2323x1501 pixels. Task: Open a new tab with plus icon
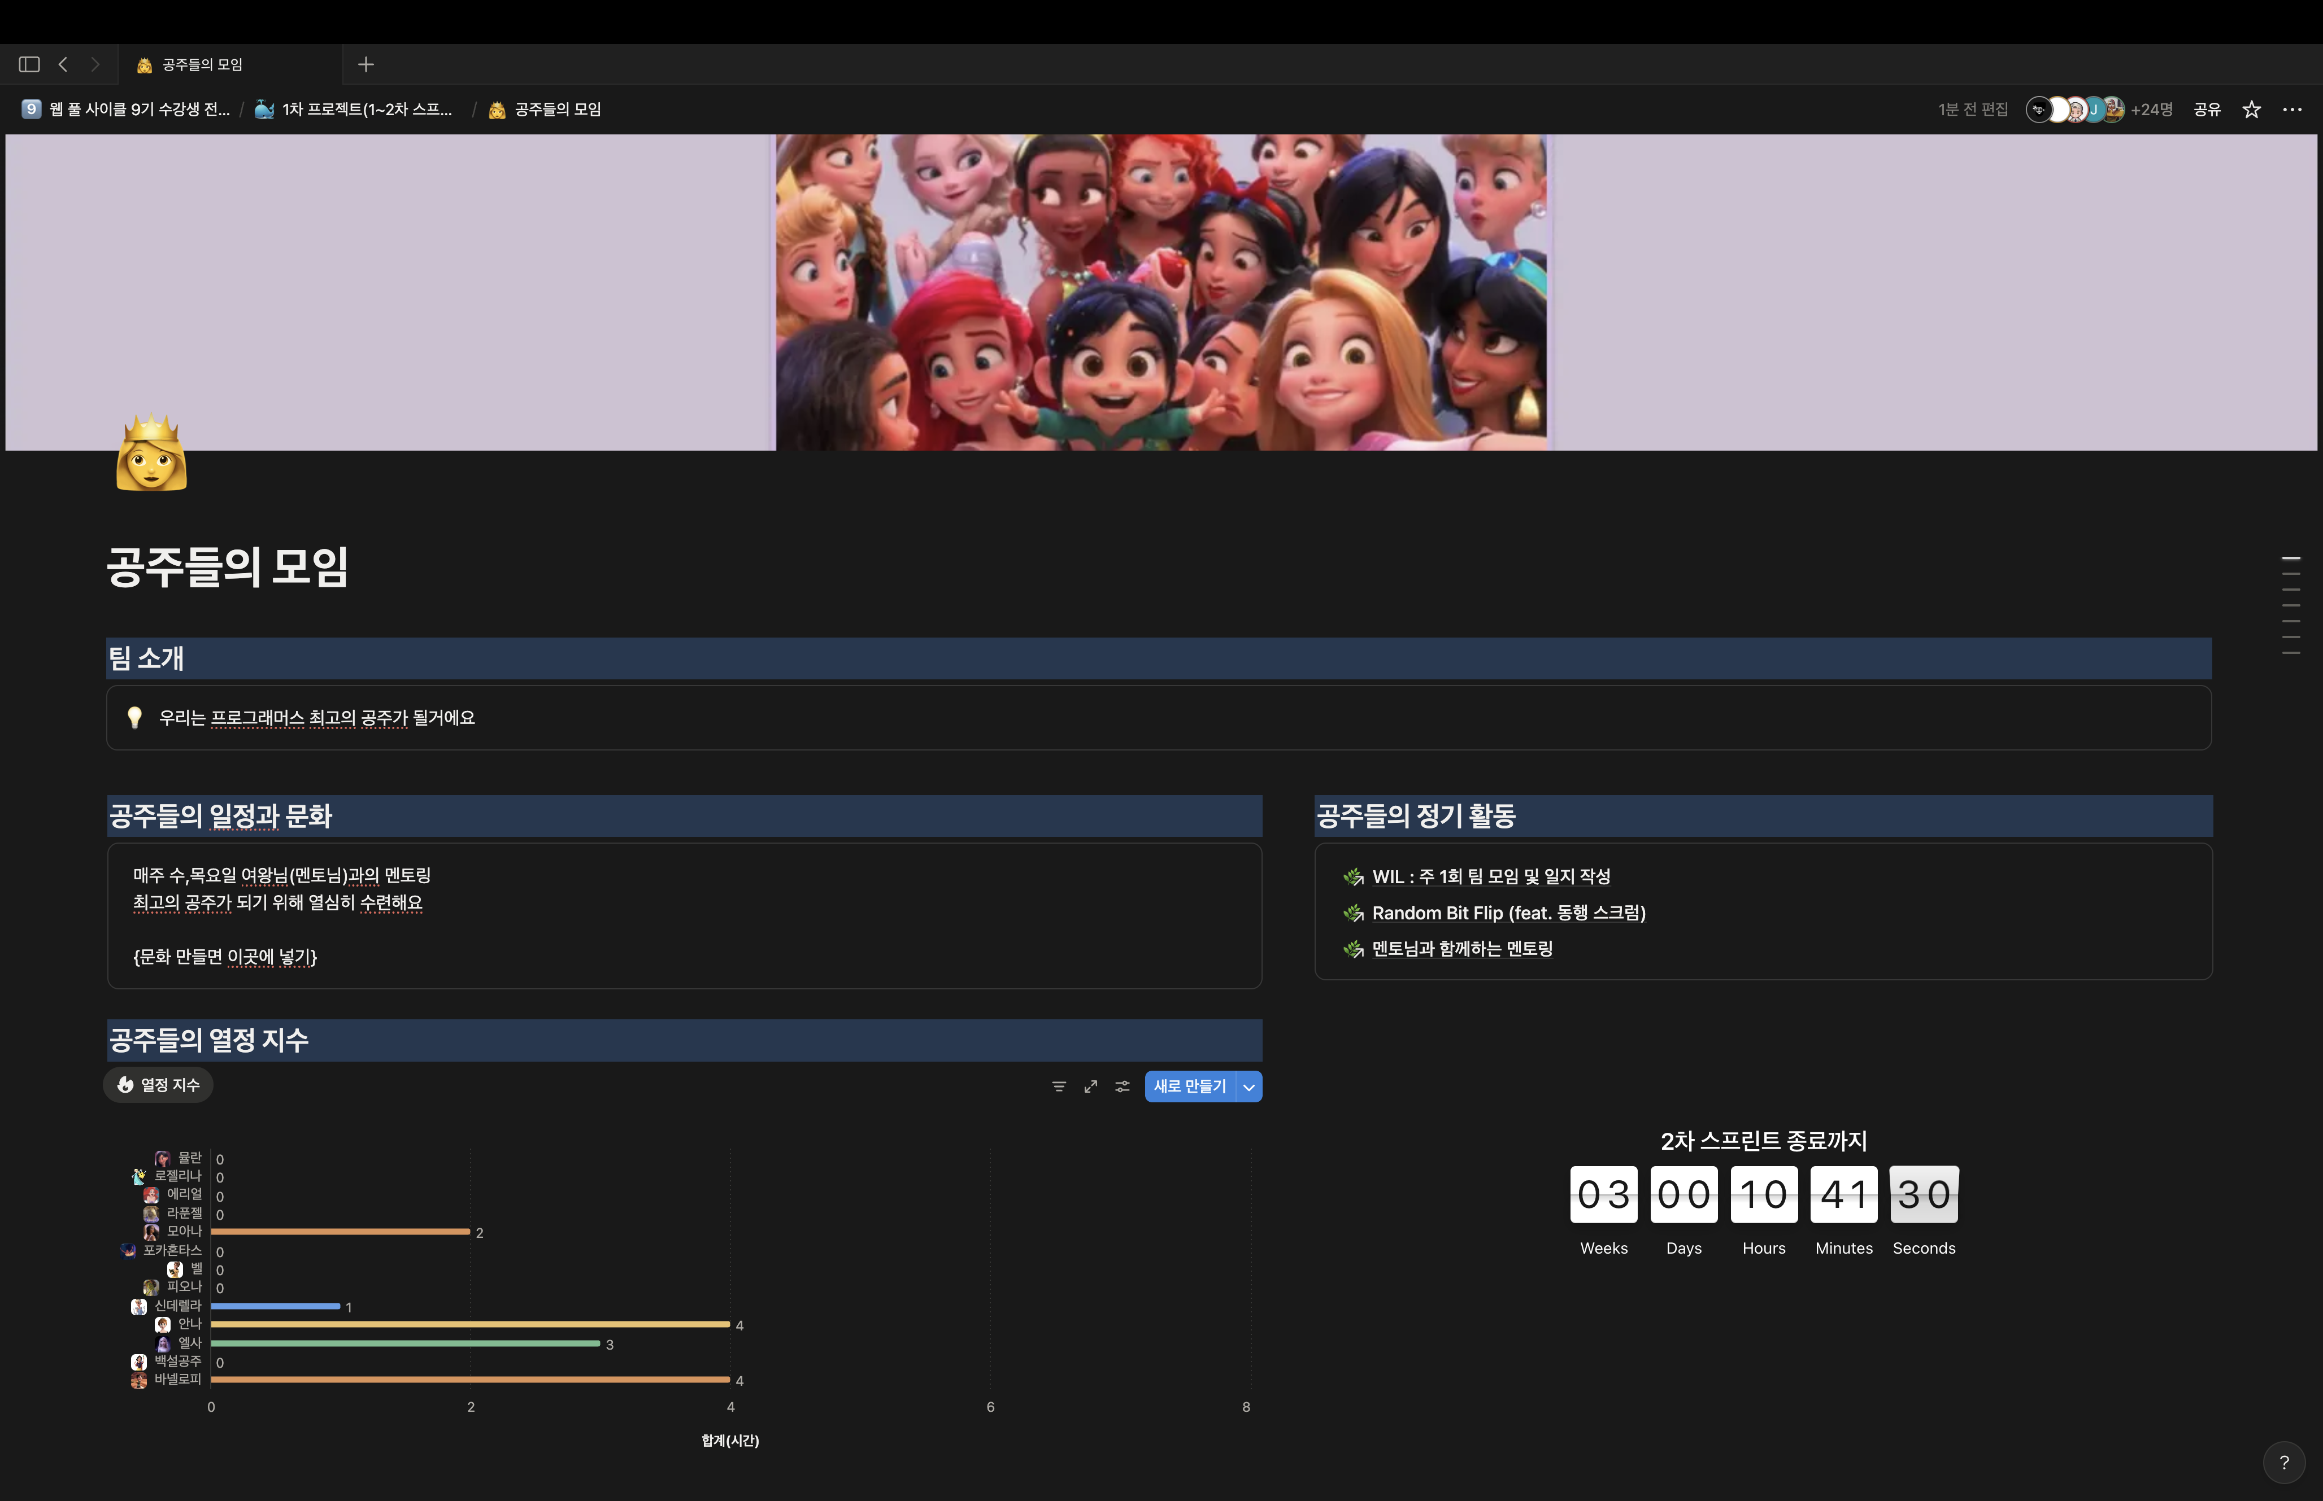point(366,64)
